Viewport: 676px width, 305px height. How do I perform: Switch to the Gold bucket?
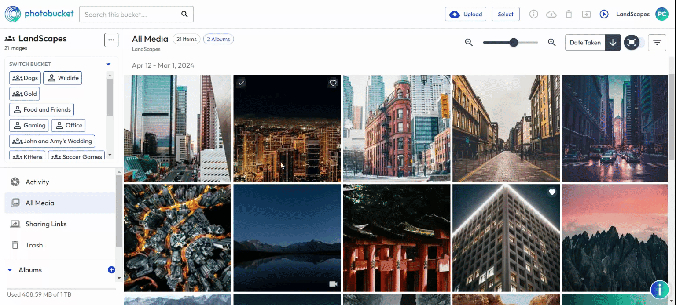coord(25,94)
